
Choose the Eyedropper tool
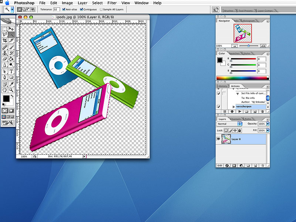tap(11, 84)
